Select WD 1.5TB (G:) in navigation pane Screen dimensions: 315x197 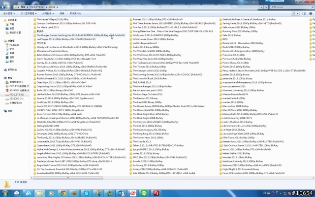click(17, 95)
